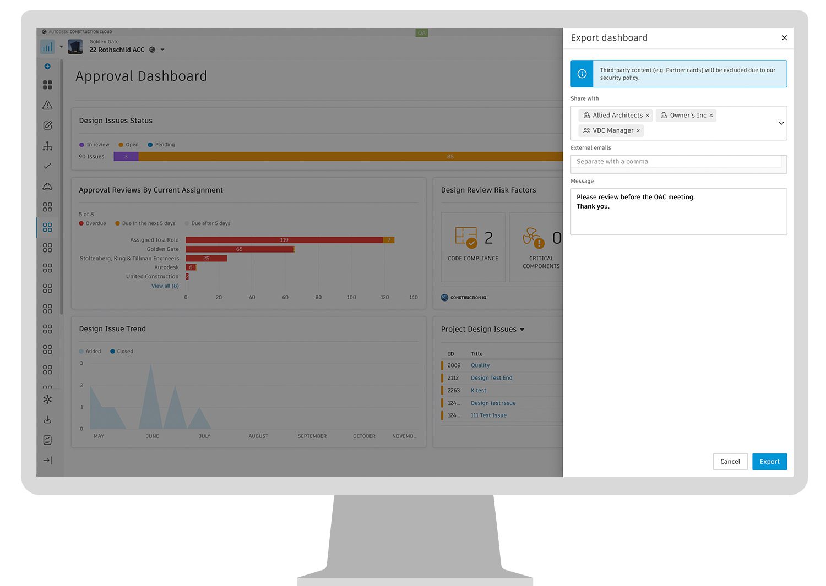Click the checkmark tool in the sidebar
The width and height of the screenshot is (826, 586).
pos(47,166)
